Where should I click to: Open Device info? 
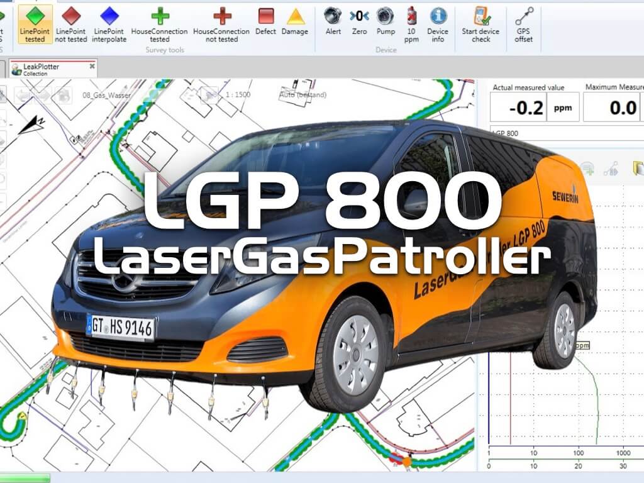438,25
